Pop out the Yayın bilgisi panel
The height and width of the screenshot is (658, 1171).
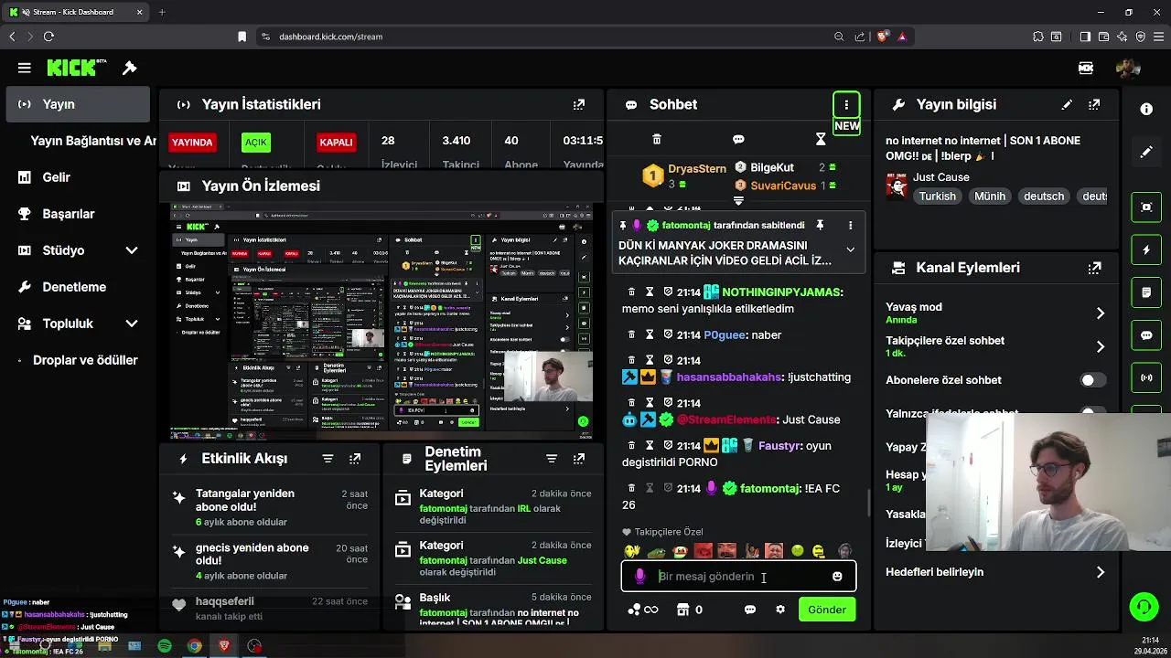click(1094, 105)
